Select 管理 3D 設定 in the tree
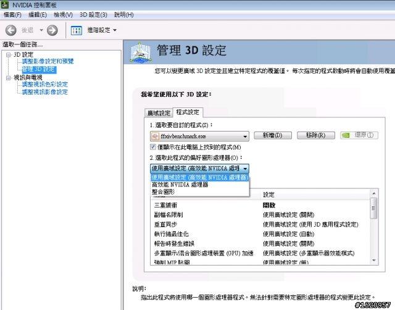The height and width of the screenshot is (310, 395). click(x=39, y=69)
